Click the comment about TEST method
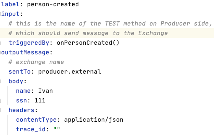The image size is (214, 135). tap(110, 24)
